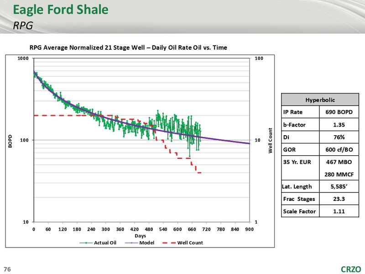Click the 'Well Count' right axis title
This screenshot has width=365, height=274.
coord(270,141)
